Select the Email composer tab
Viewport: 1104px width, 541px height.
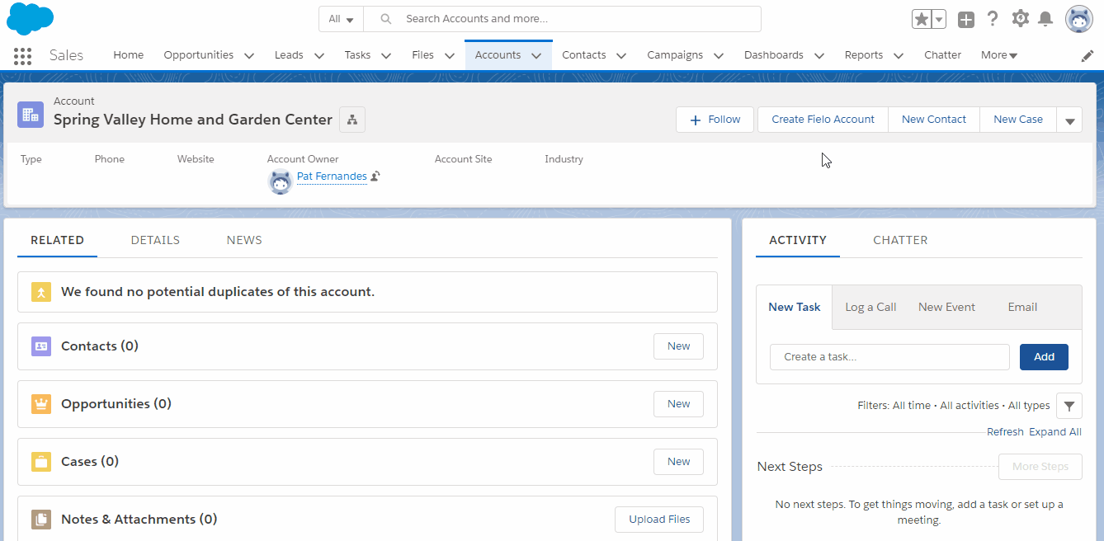pyautogui.click(x=1022, y=307)
